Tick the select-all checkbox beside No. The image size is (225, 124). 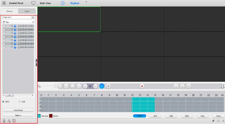pyautogui.click(x=4, y=22)
